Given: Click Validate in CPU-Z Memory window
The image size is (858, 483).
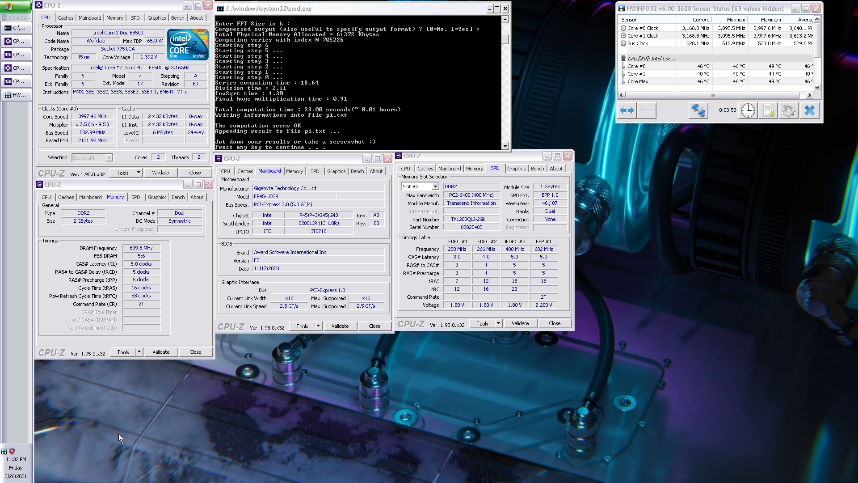Looking at the screenshot, I should pos(161,352).
